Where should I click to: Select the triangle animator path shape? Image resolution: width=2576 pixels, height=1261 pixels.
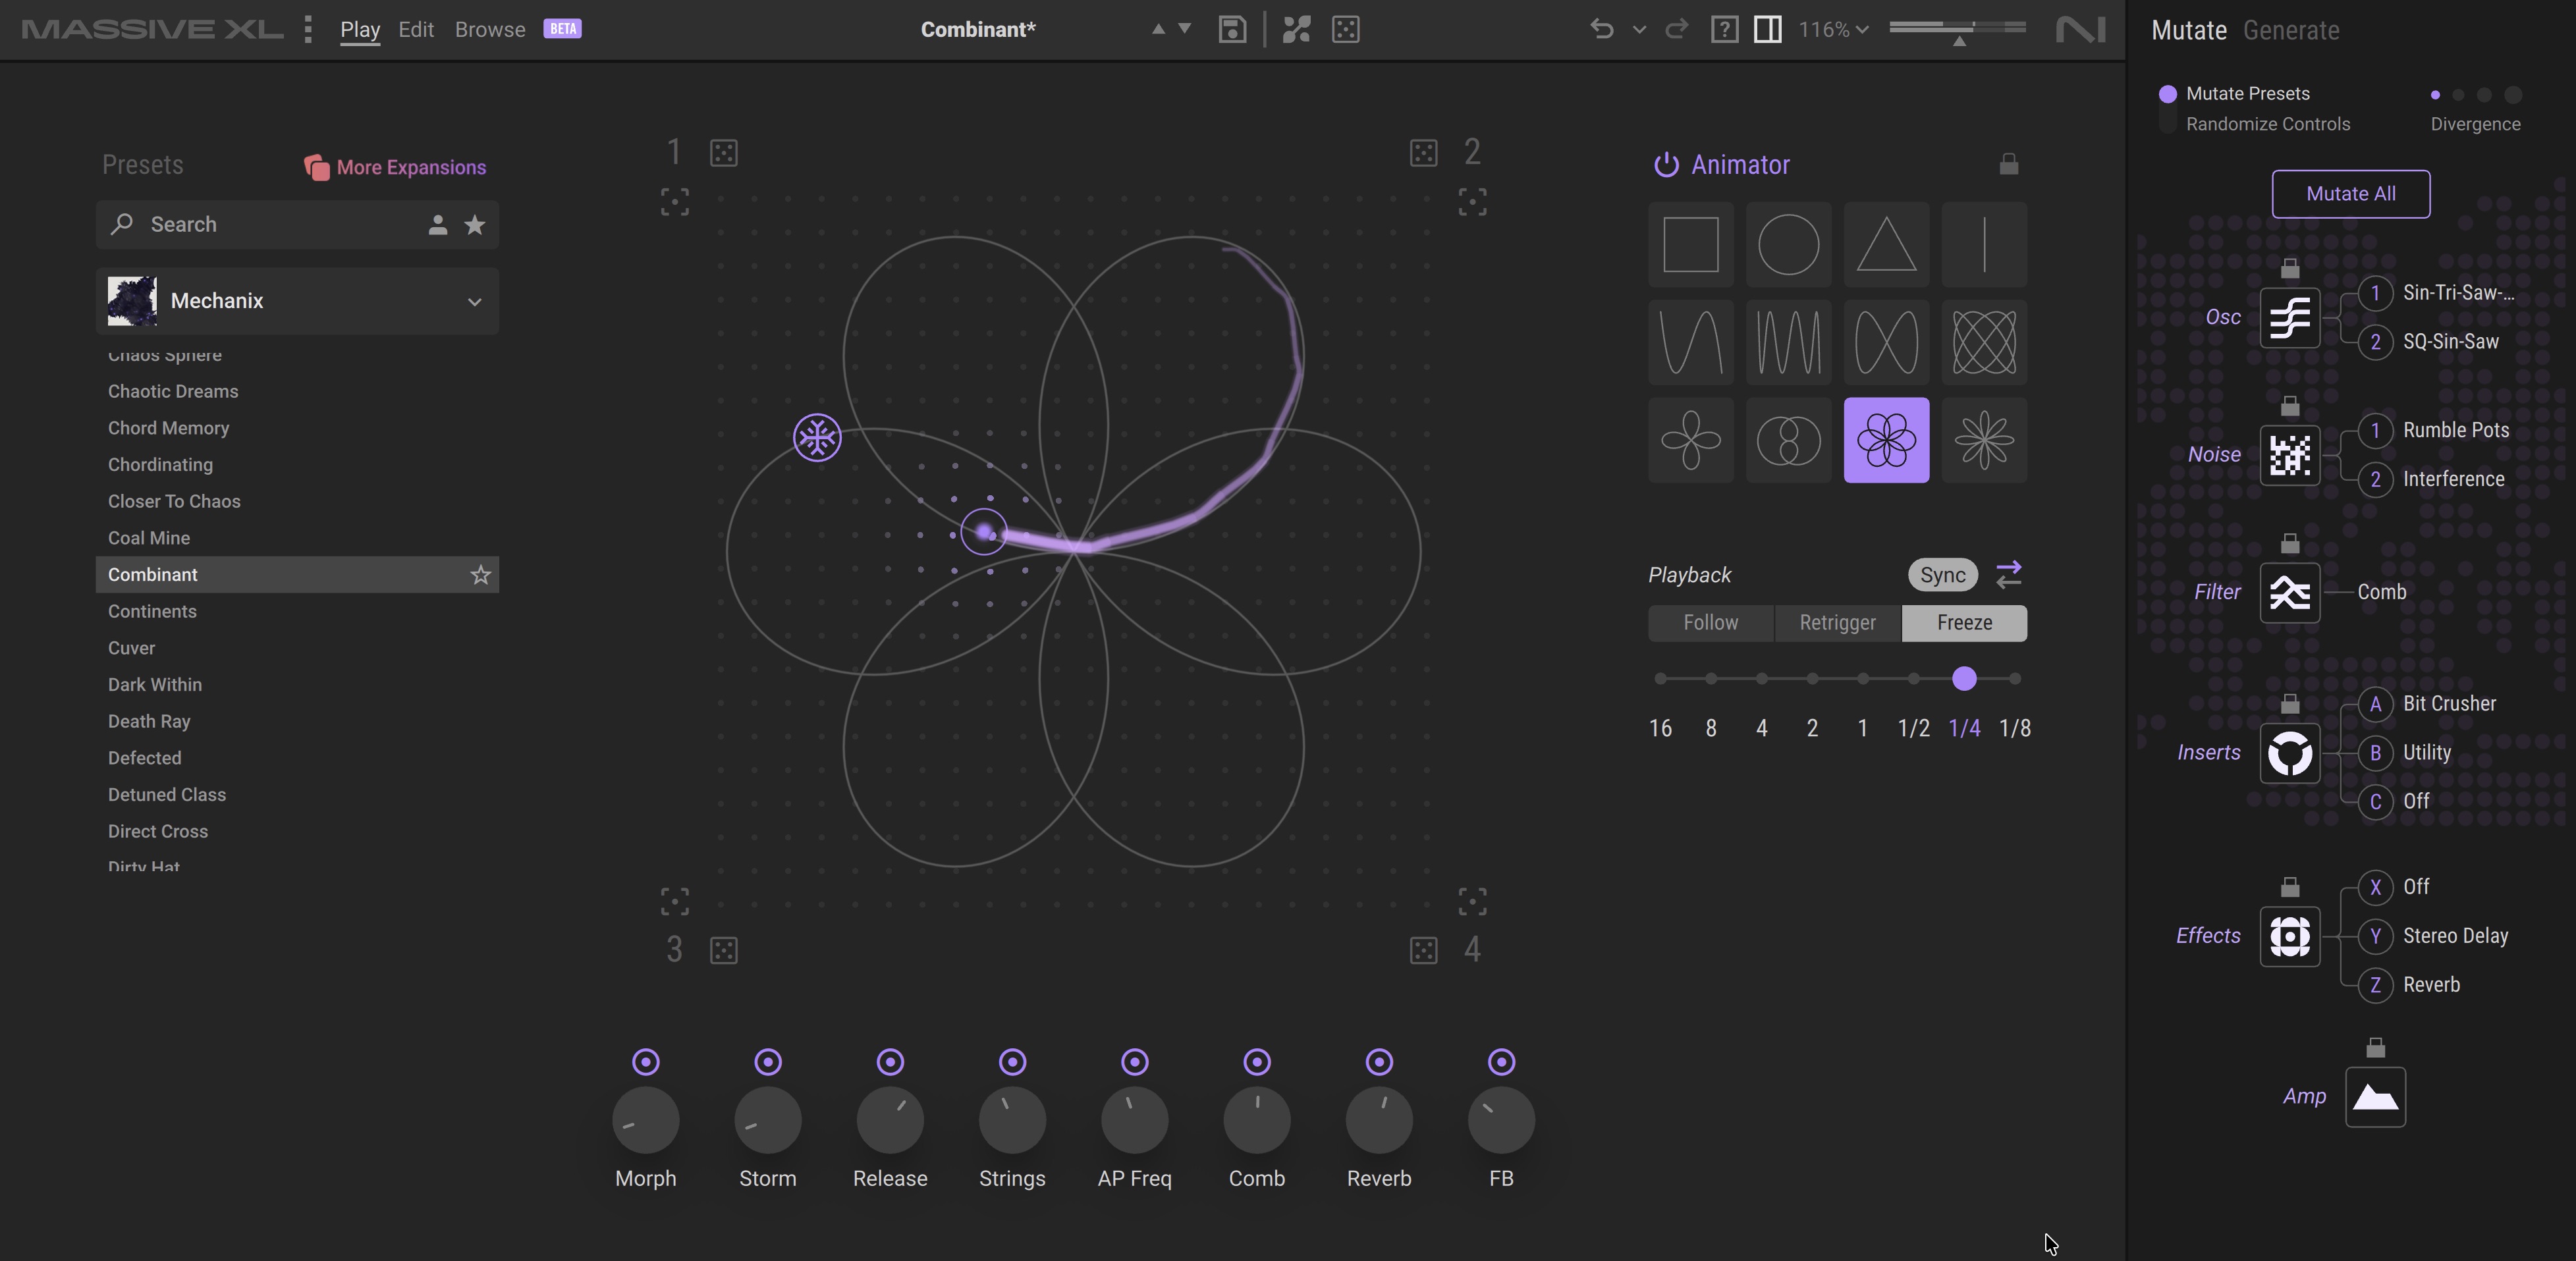pyautogui.click(x=1886, y=244)
